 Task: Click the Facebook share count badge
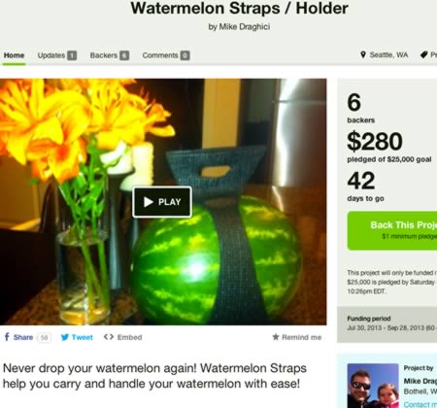pyautogui.click(x=45, y=337)
